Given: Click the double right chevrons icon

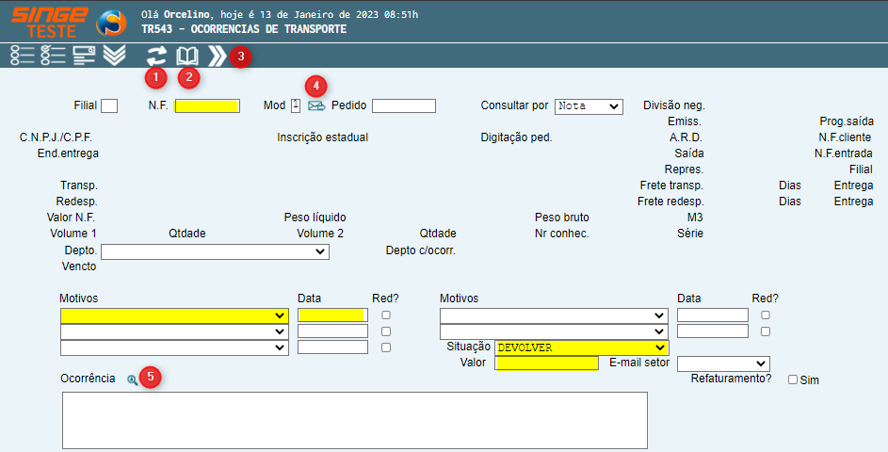Looking at the screenshot, I should (218, 56).
